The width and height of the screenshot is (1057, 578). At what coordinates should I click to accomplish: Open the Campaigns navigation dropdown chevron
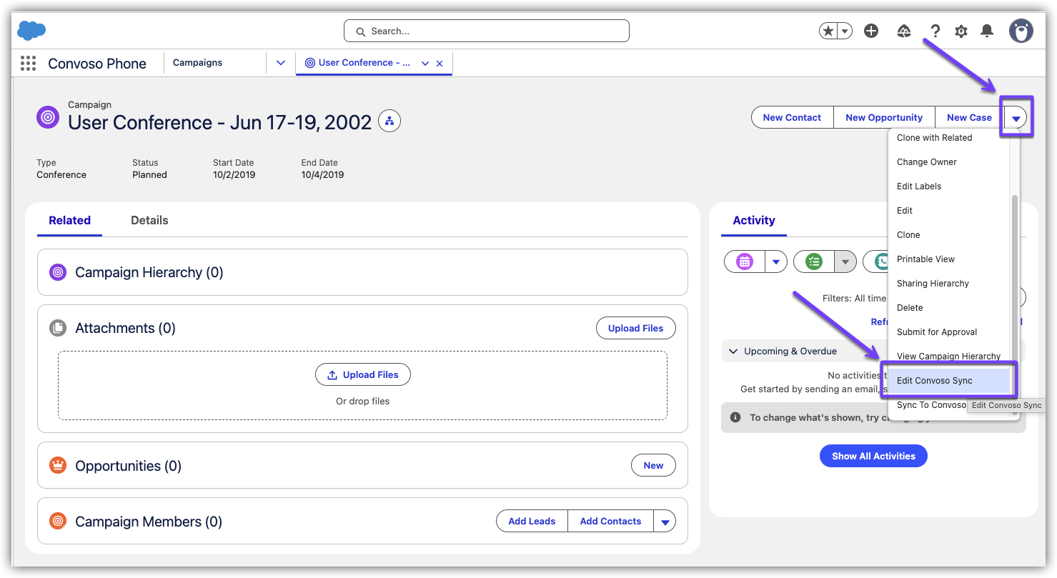tap(280, 63)
